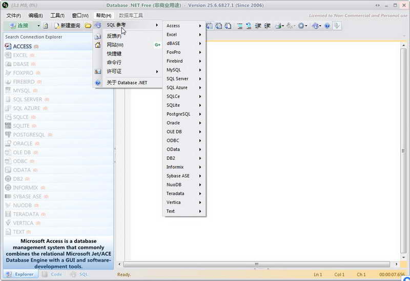The height and width of the screenshot is (281, 410).
Task: Click the SQLITE icon in the explorer list
Action: click(x=8, y=126)
